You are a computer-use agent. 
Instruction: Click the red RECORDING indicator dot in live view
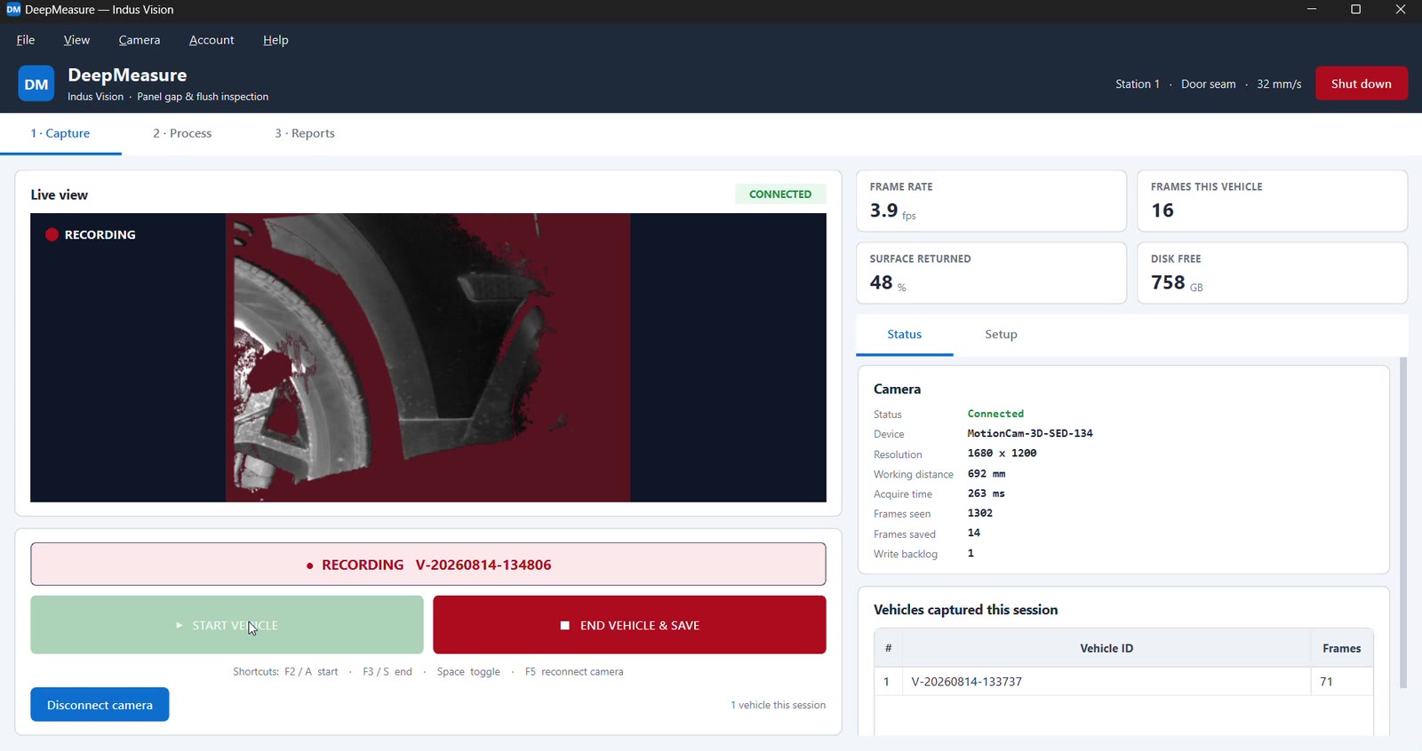click(52, 234)
